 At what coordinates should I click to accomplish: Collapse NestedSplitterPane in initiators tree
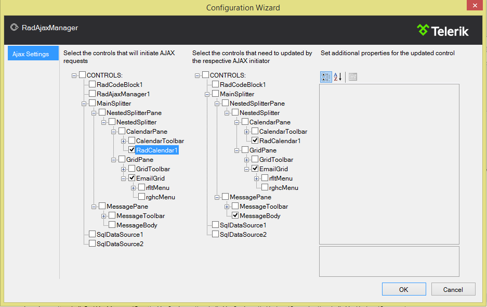tap(94, 113)
